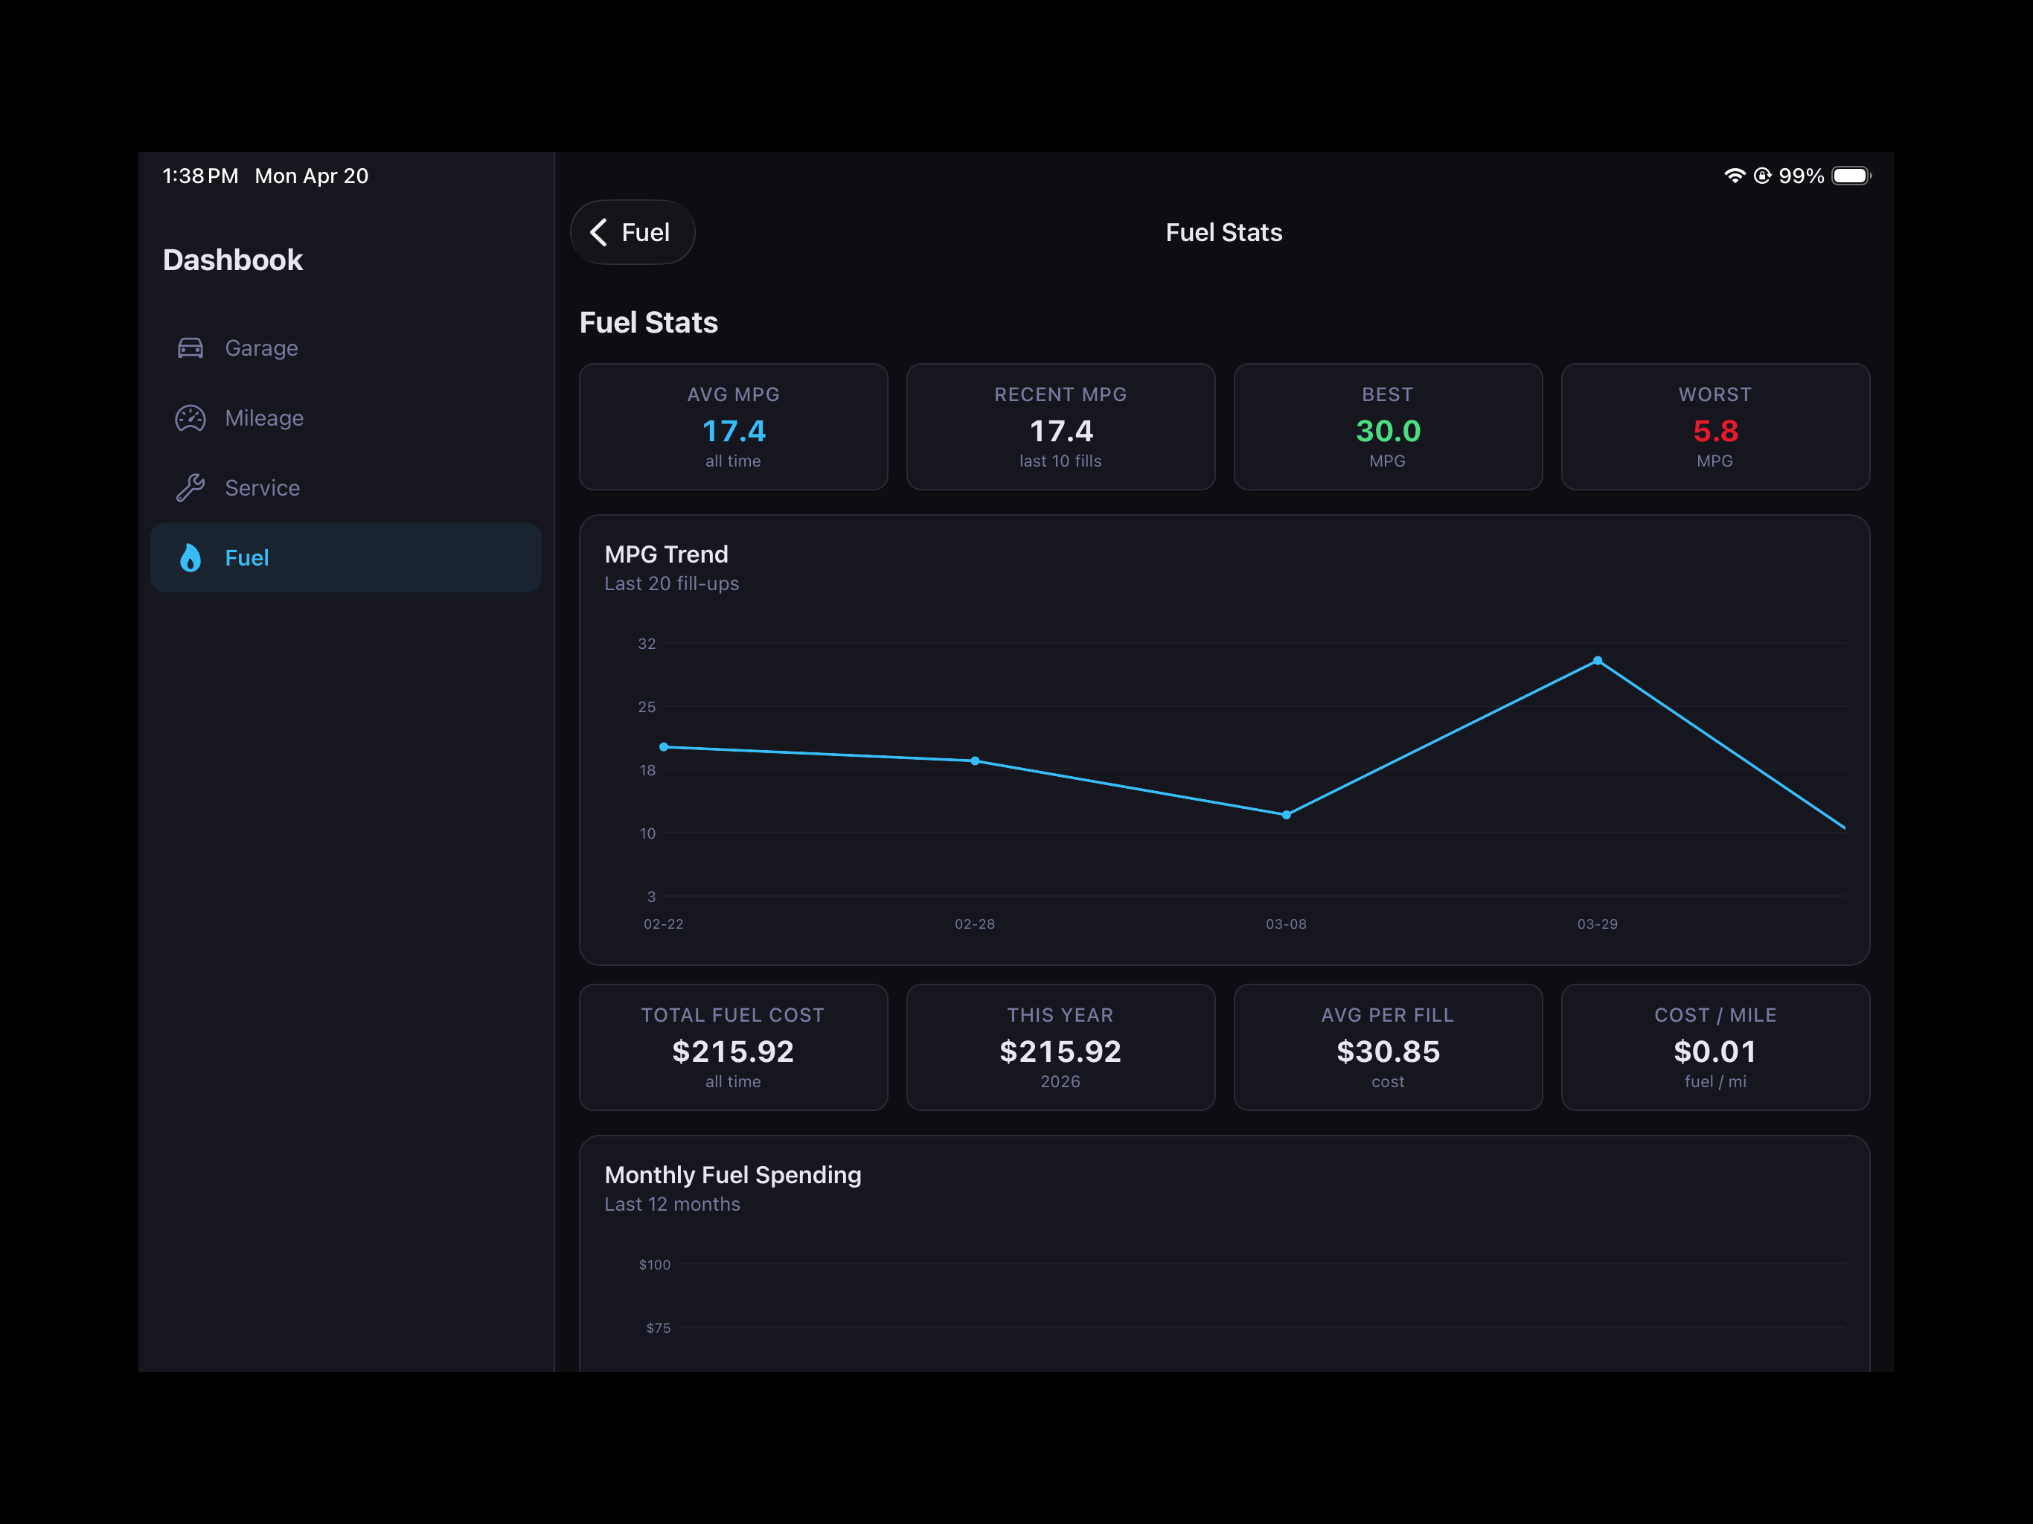Click the Mileage gauge icon
2033x1524 pixels.
coord(191,418)
